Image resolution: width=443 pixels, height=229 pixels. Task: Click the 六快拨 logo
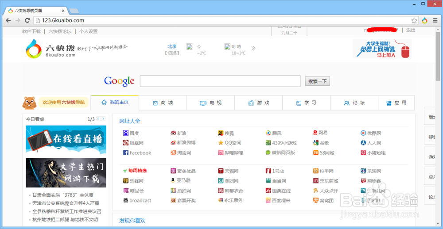[51, 49]
